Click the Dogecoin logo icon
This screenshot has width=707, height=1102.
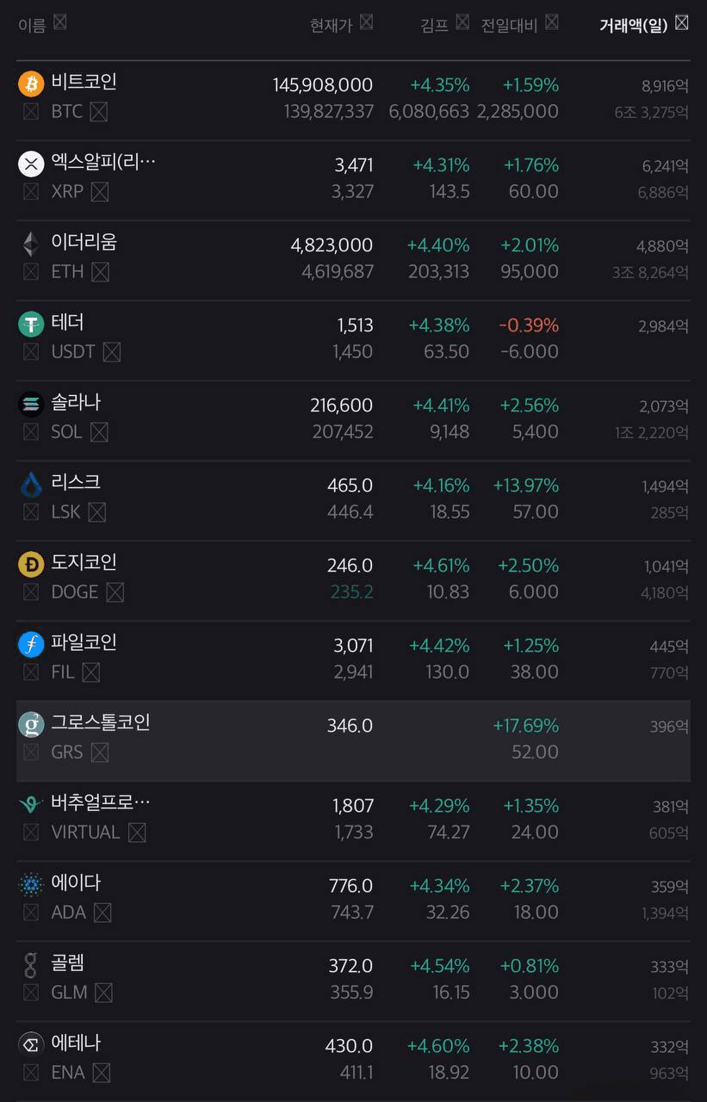click(31, 565)
